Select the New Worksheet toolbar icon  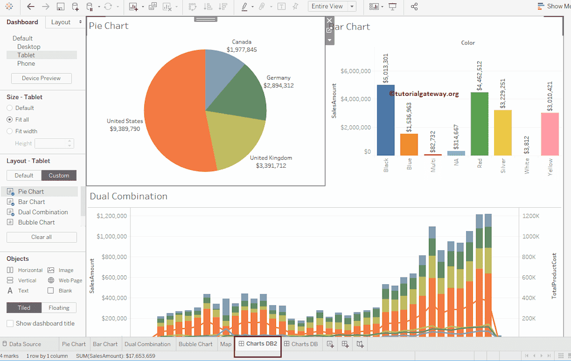[x=133, y=7]
